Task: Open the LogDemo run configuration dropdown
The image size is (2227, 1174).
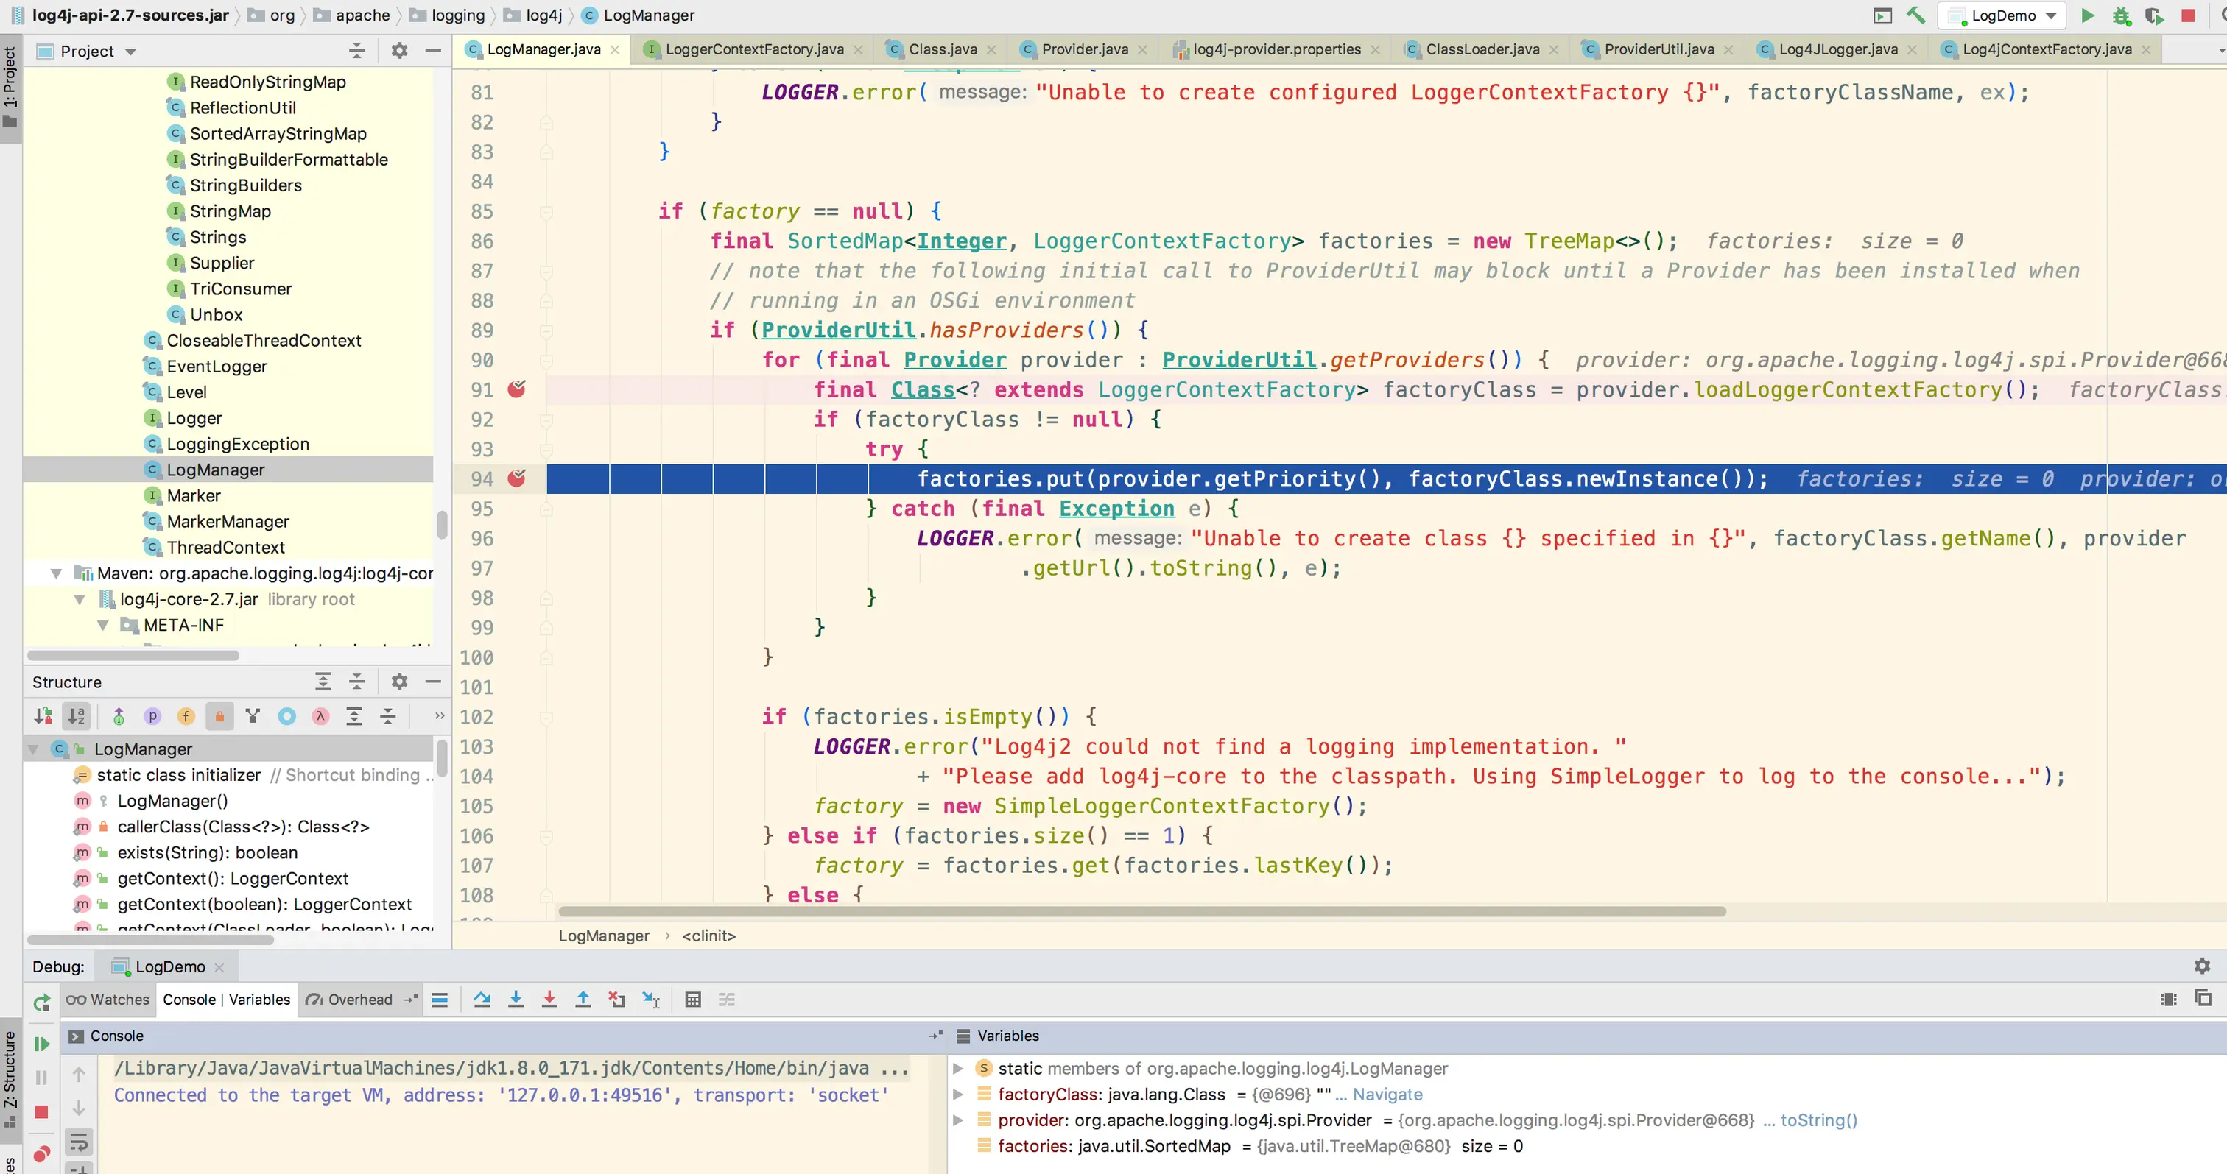Action: click(2002, 15)
